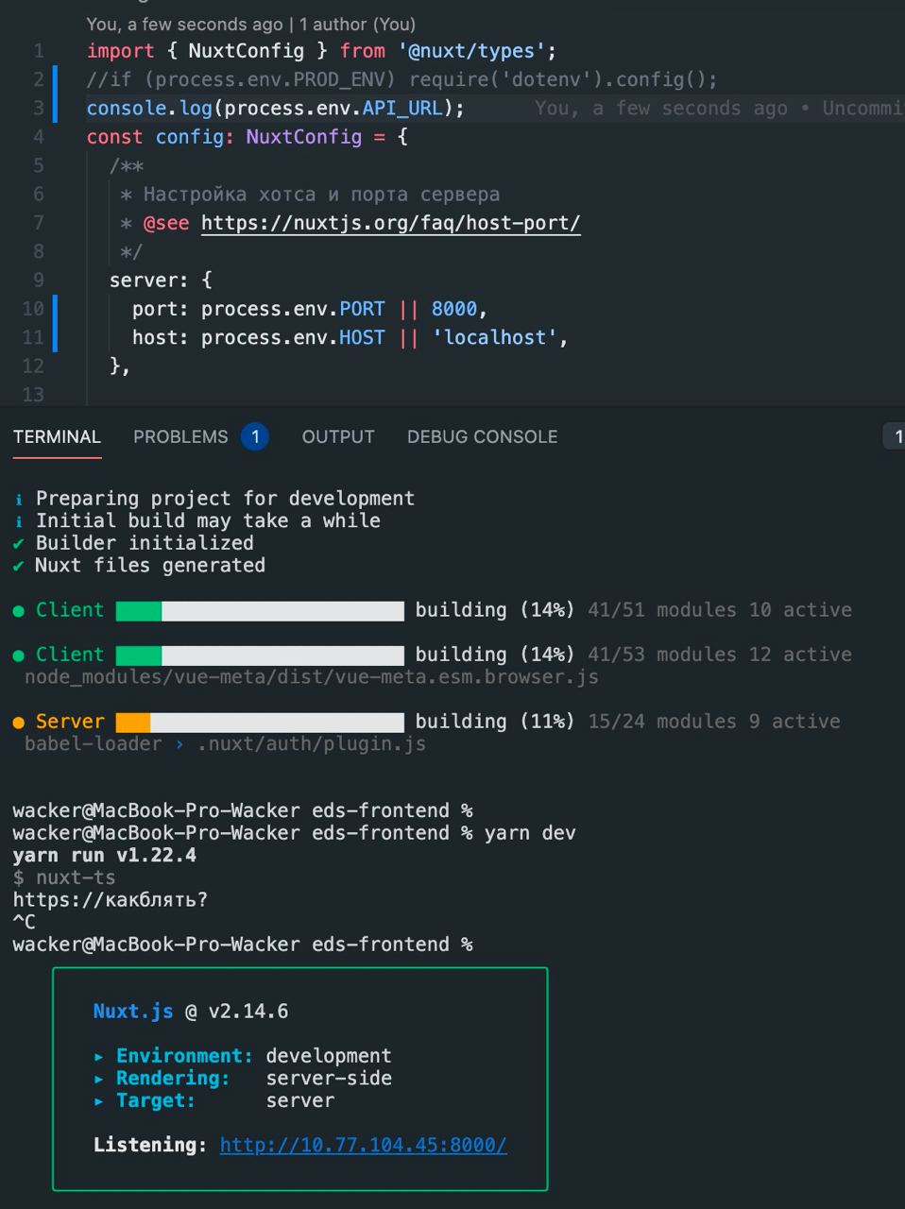The width and height of the screenshot is (905, 1209).
Task: Click 'Preparing project for development' terminal line
Action: point(225,498)
